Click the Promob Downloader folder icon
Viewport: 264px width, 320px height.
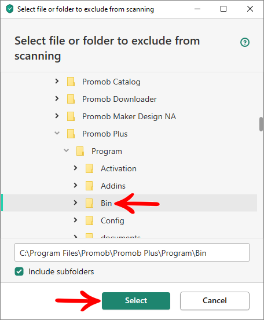pos(71,99)
